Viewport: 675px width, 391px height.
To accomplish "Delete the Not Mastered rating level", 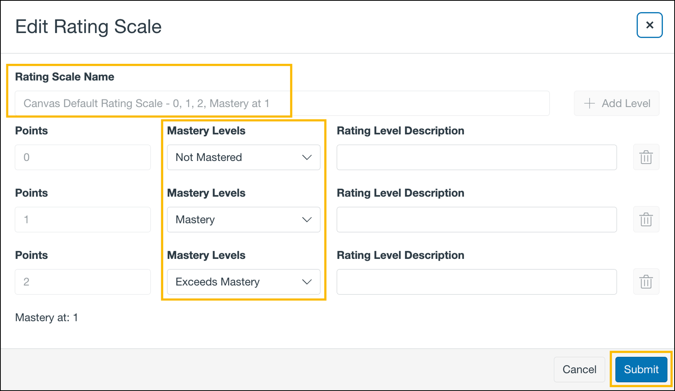I will coord(646,157).
